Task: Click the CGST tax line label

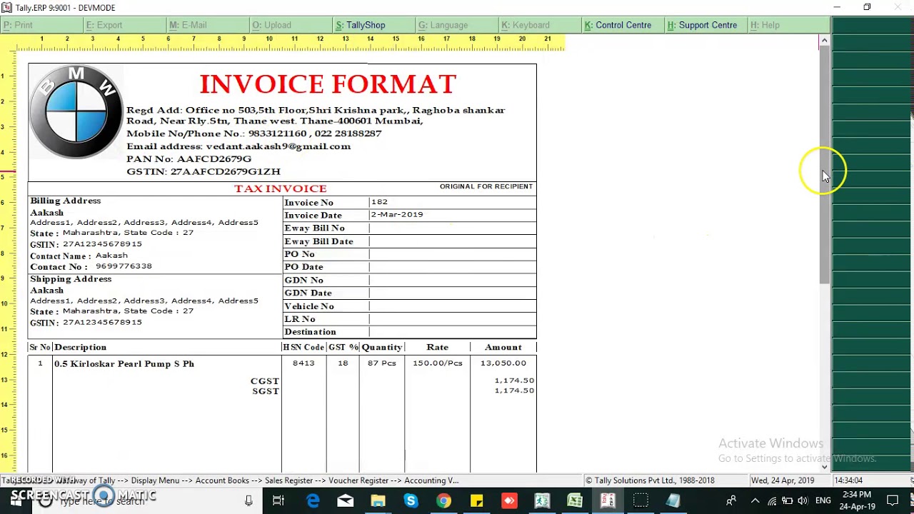Action: click(x=265, y=381)
